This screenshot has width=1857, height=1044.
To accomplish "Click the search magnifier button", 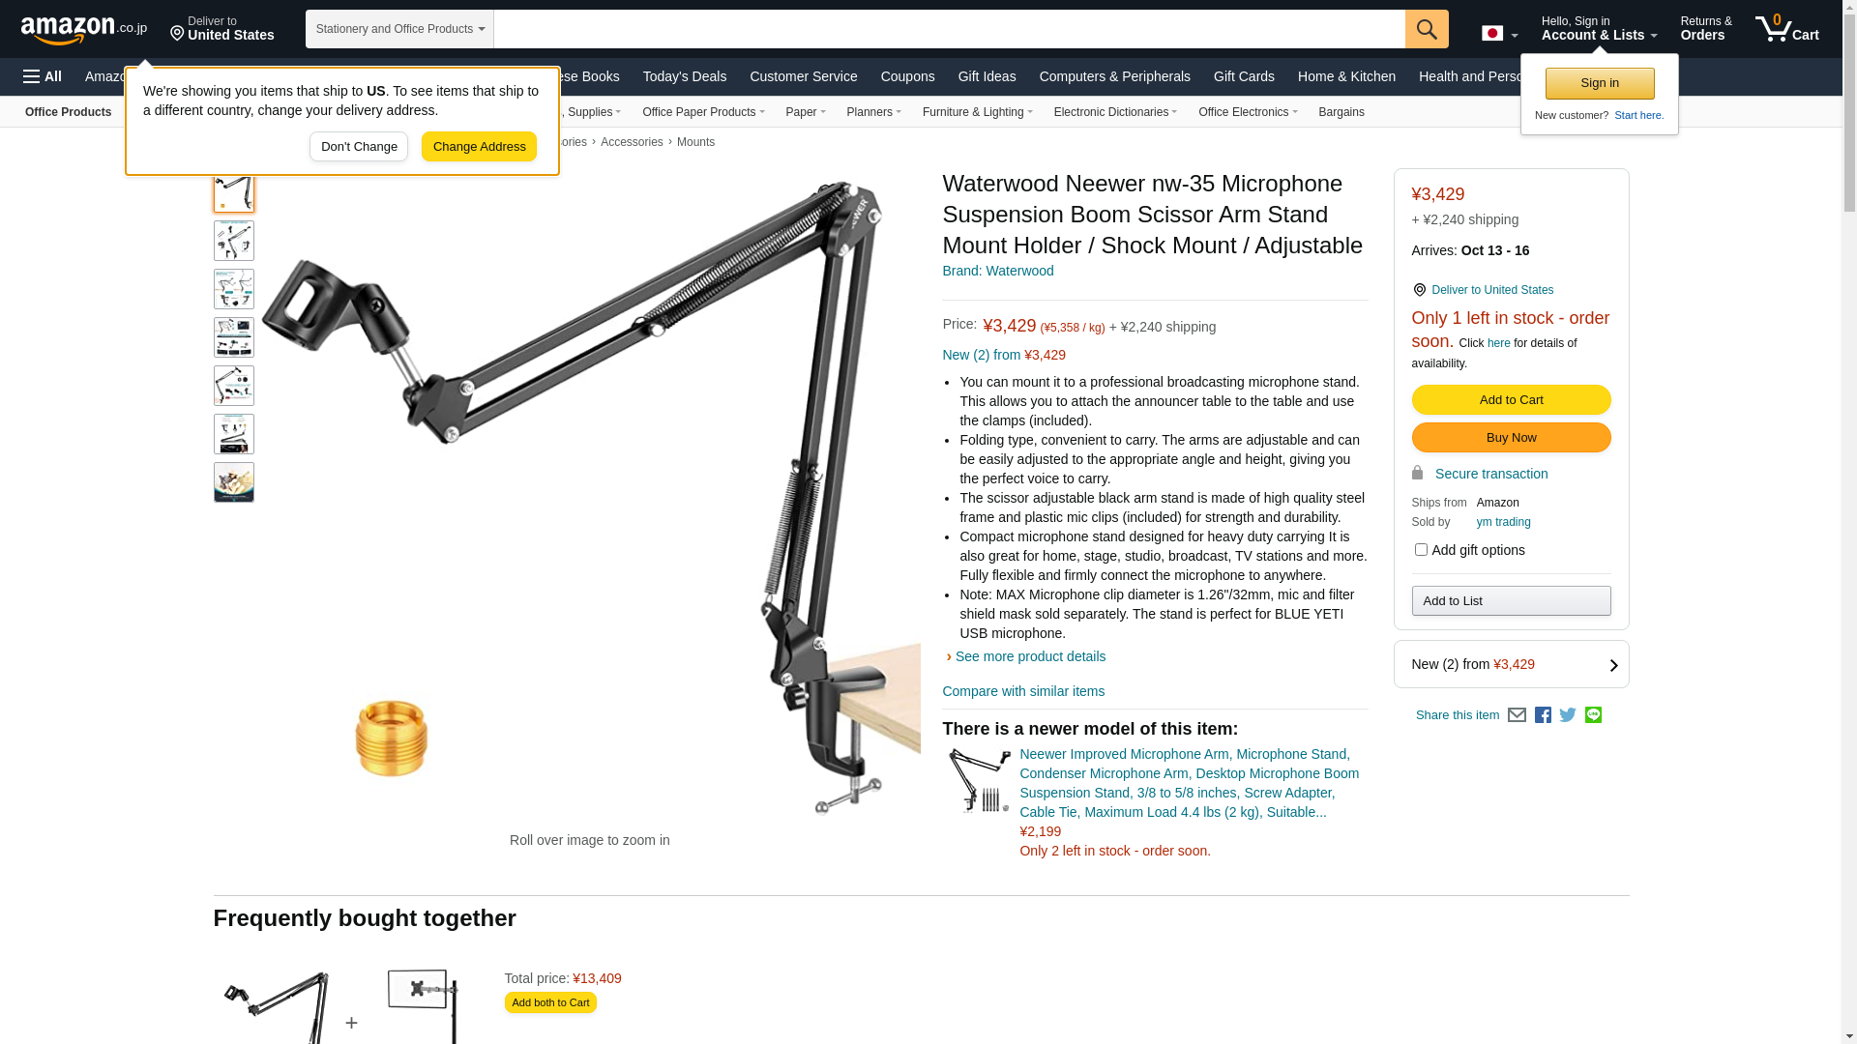I will click(1426, 29).
